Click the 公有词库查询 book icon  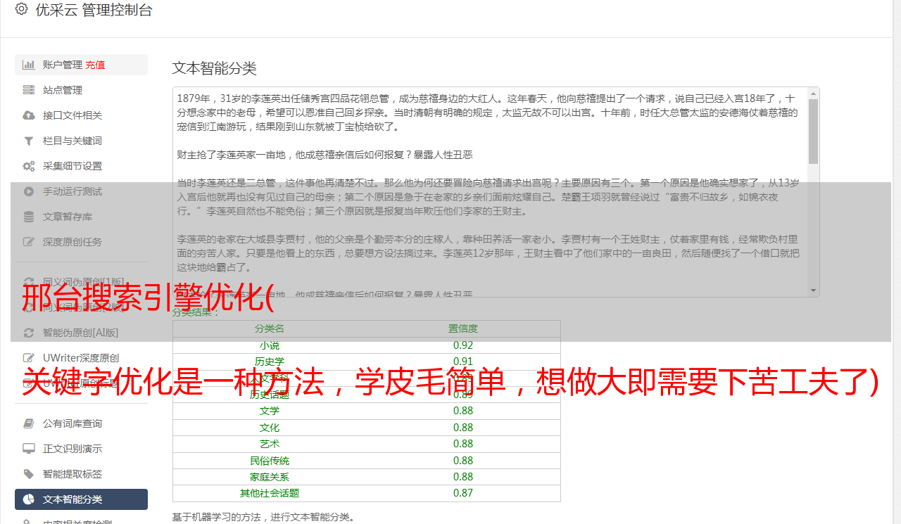[x=29, y=423]
